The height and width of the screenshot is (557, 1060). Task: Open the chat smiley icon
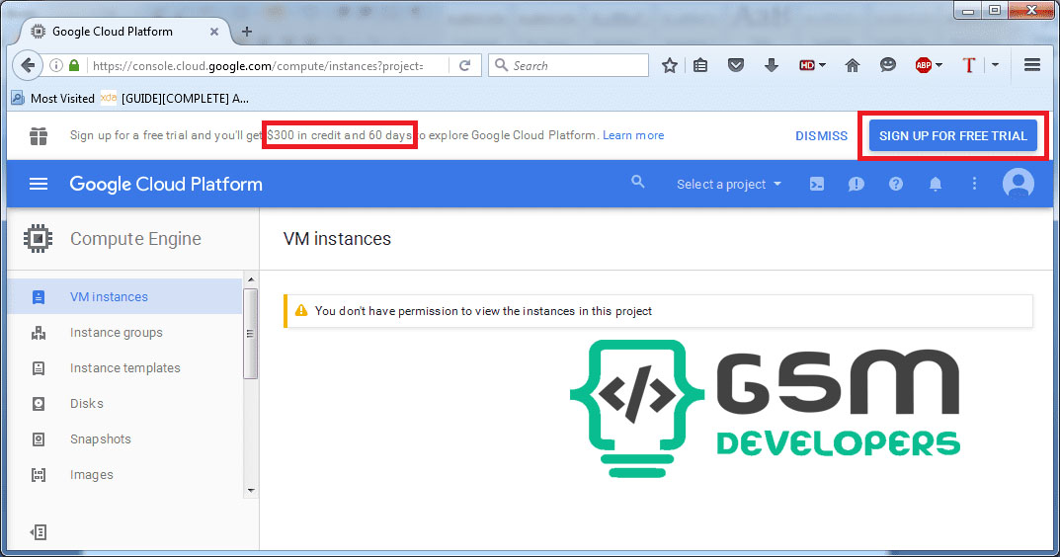tap(888, 65)
